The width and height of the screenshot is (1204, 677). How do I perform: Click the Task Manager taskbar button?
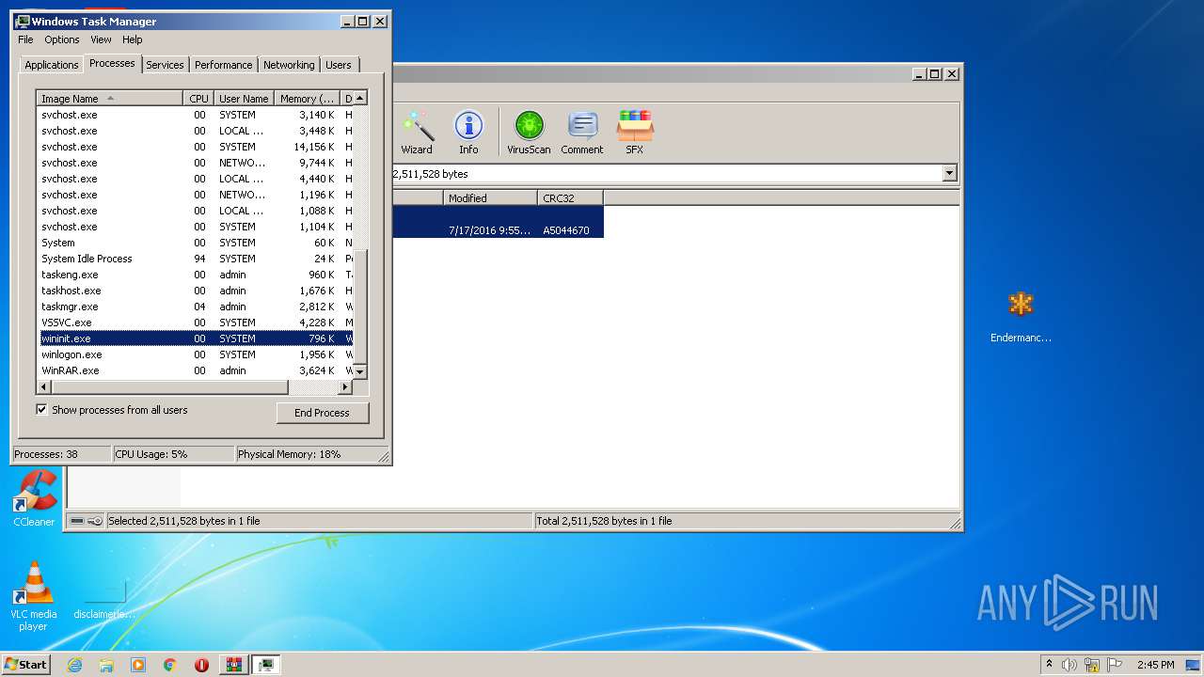(x=266, y=665)
